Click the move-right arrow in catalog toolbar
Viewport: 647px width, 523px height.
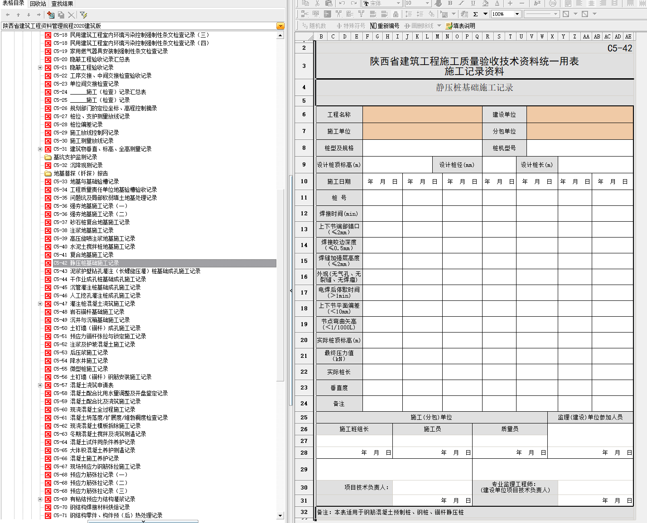39,15
